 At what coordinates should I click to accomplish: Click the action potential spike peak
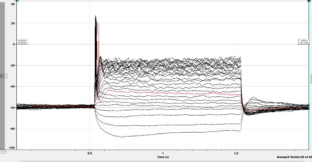[x=95, y=17]
